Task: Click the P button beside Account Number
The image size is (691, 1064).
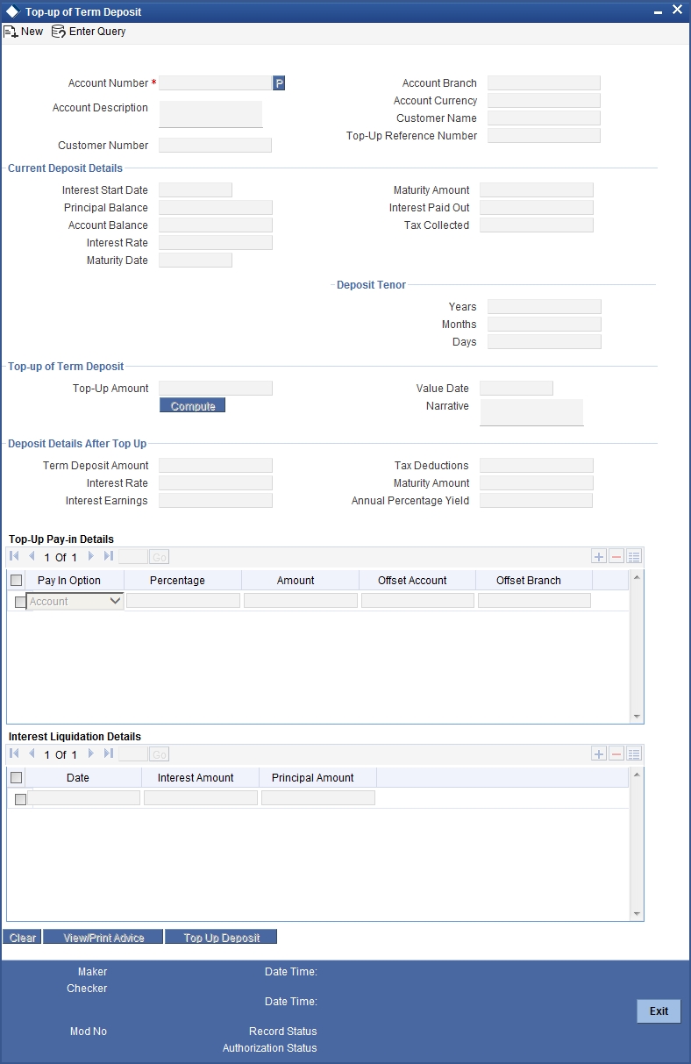Action: (279, 83)
